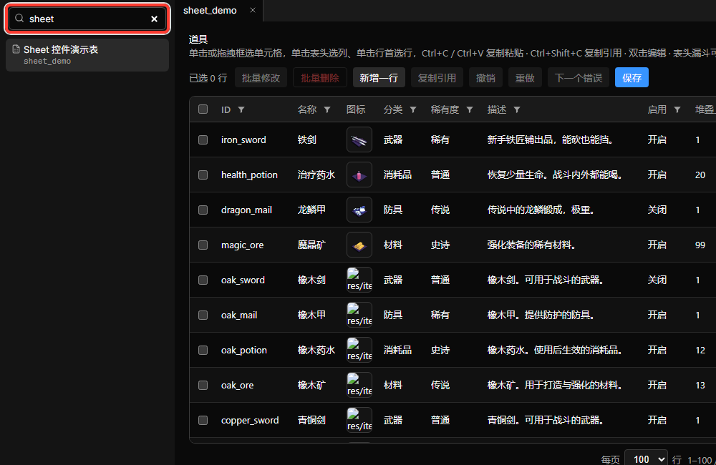Screen dimensions: 716x465
Task: Toggle the select-all header checkbox
Action: point(203,109)
